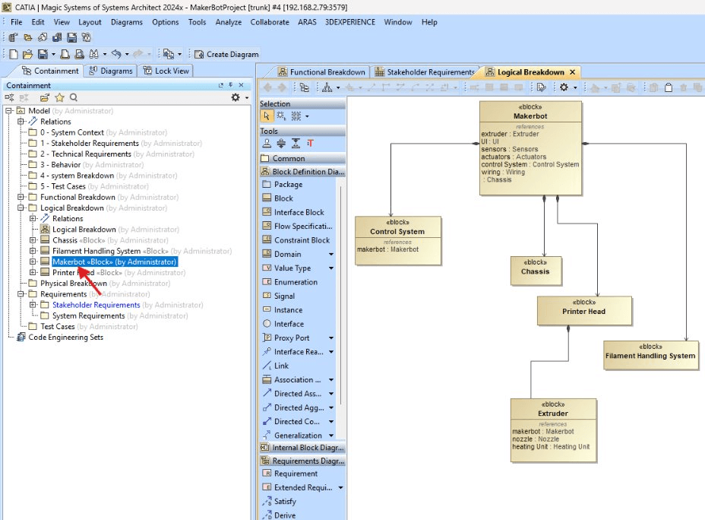
Task: Open the Collaborate menu
Action: (x=270, y=22)
